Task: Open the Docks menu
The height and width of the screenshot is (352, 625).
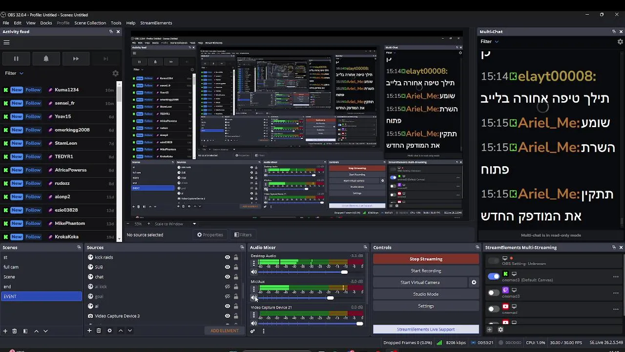Action: (46, 23)
